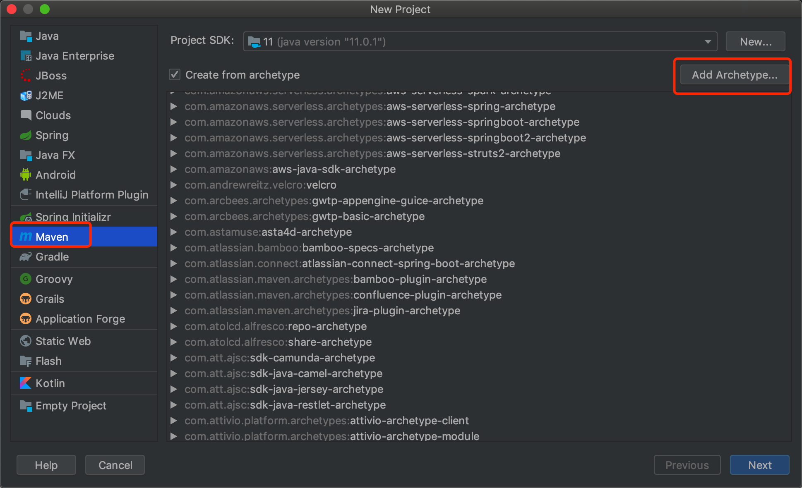The height and width of the screenshot is (488, 802).
Task: Select the JBoss project type icon
Action: pyautogui.click(x=26, y=76)
